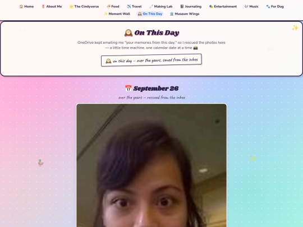Click 'over the years — rescued from the inbox' subtitle
The height and width of the screenshot is (227, 303).
(151, 98)
